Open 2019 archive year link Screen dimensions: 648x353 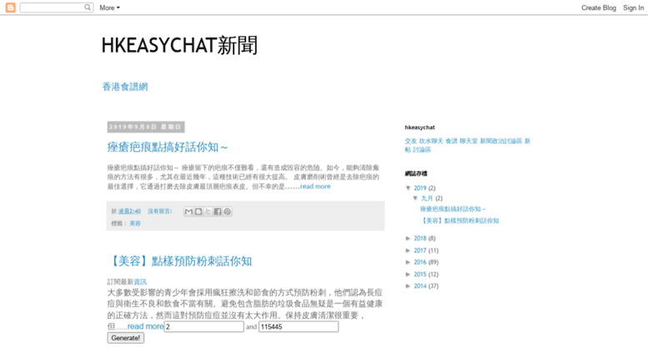(x=419, y=188)
